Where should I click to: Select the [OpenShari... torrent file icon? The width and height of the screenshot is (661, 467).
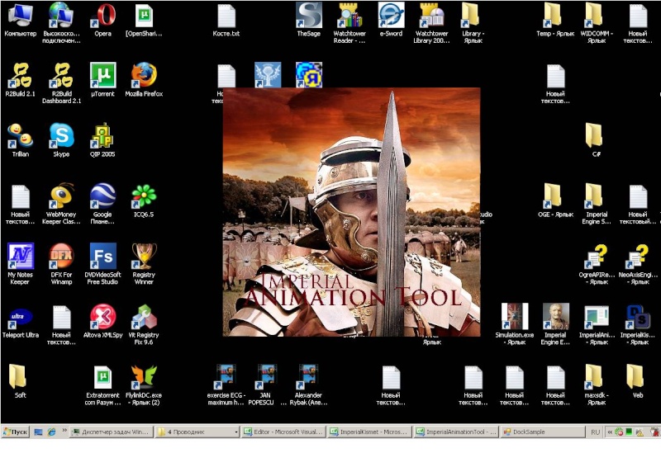[x=144, y=20]
